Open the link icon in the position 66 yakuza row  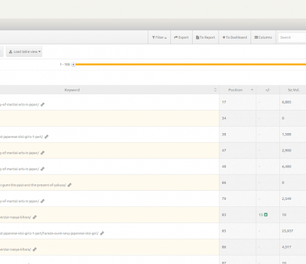click(x=70, y=185)
